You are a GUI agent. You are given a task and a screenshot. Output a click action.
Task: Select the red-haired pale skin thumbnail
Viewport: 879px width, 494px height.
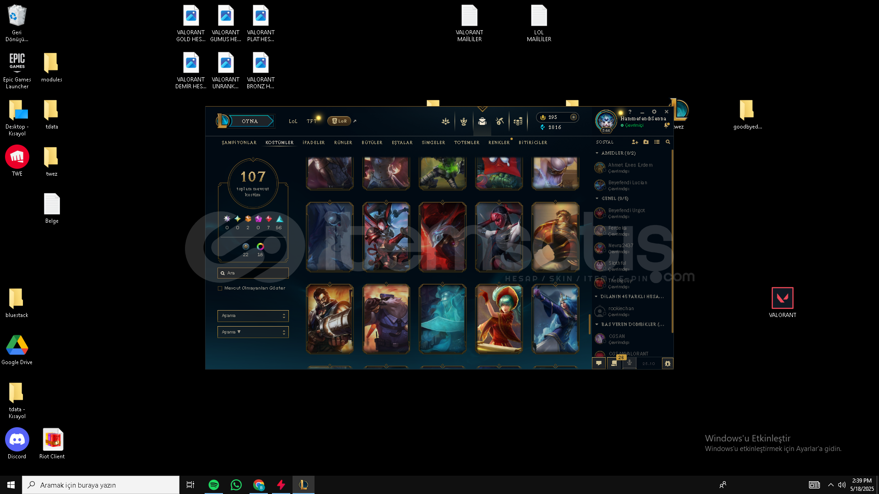(x=499, y=237)
